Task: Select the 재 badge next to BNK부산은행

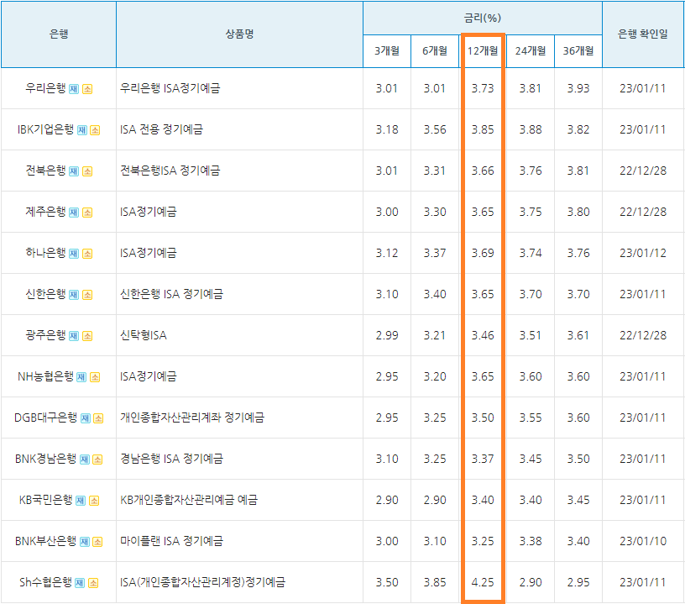Action: pos(84,542)
